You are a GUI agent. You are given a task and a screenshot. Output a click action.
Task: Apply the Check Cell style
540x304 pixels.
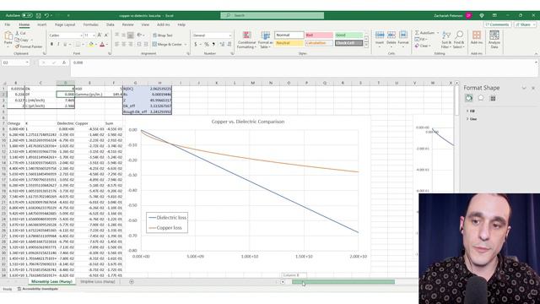click(x=348, y=43)
